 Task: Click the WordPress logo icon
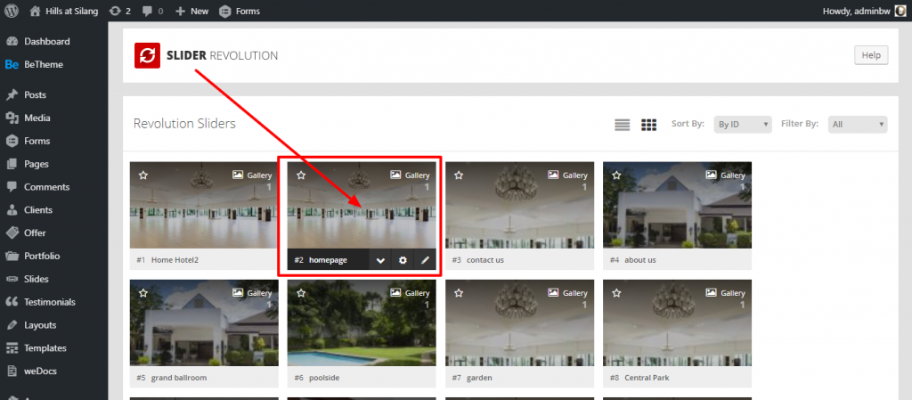click(x=12, y=11)
